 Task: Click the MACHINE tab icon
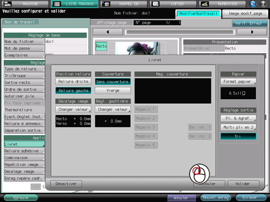tap(8, 4)
